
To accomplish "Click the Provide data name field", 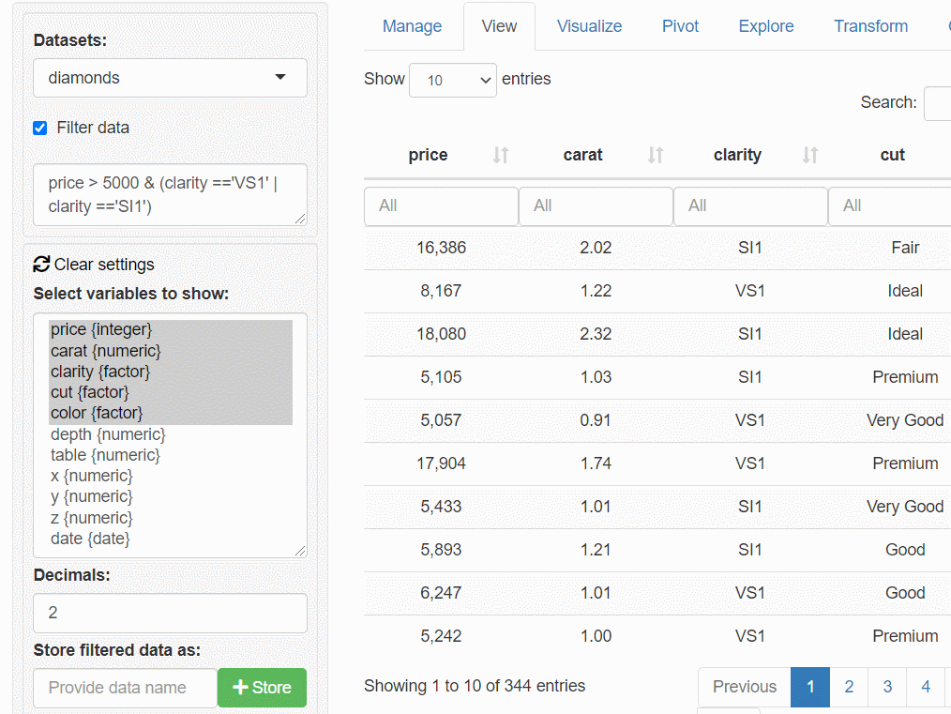I will 125,688.
